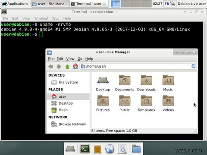Reload the folder with the refresh icon
Viewport: 207px width, 155px height.
coord(193,66)
